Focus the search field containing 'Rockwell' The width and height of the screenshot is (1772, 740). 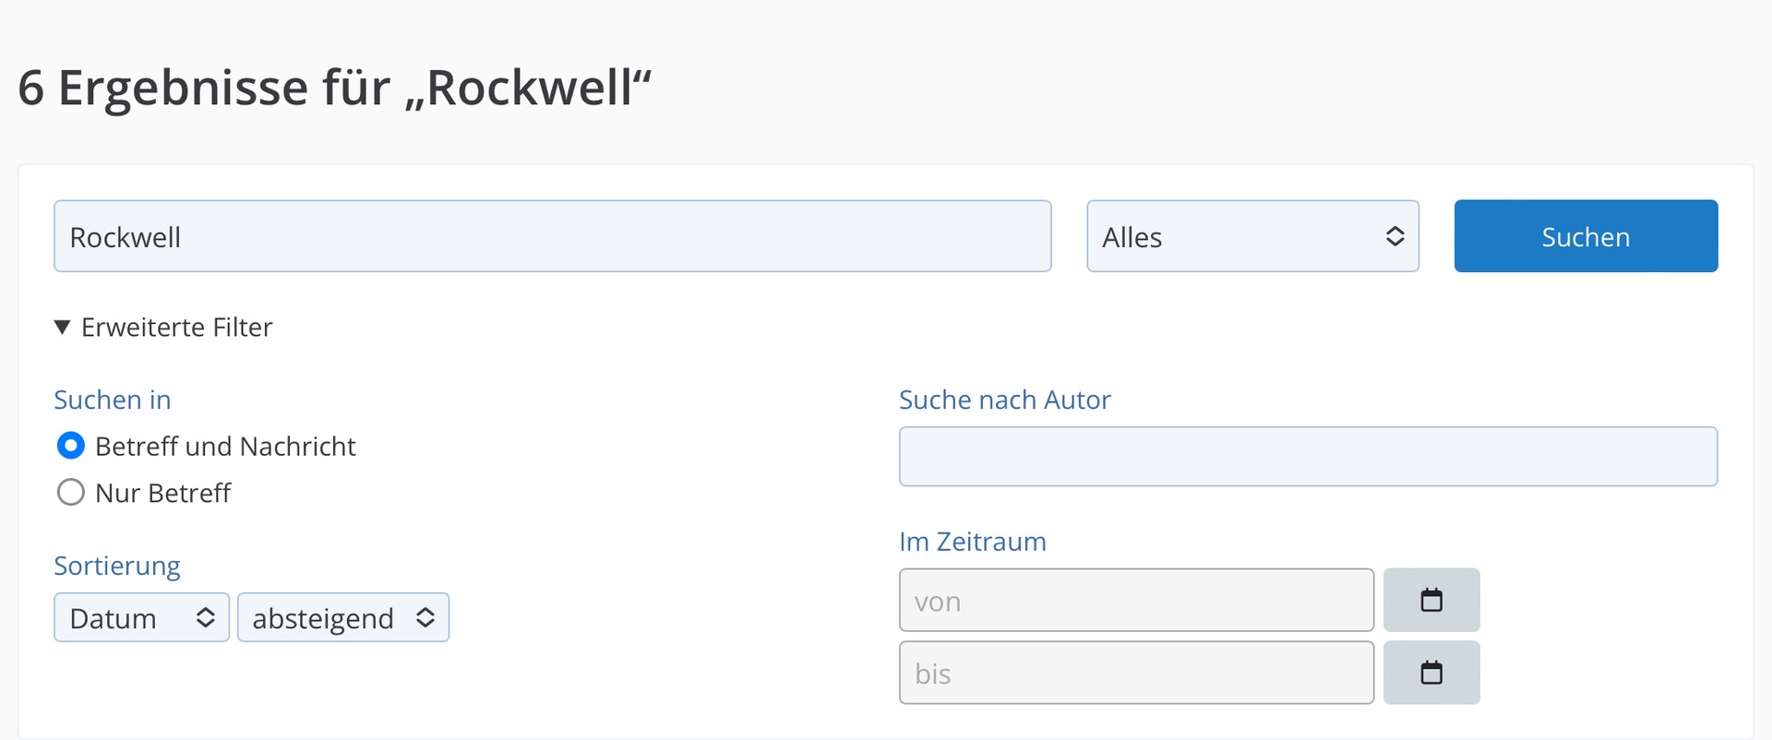553,236
